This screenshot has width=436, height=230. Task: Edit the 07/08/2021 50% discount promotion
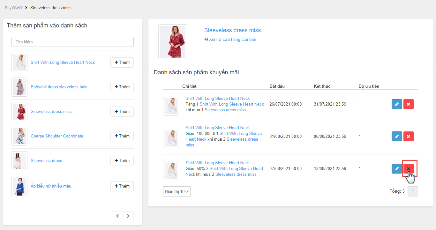pyautogui.click(x=397, y=168)
